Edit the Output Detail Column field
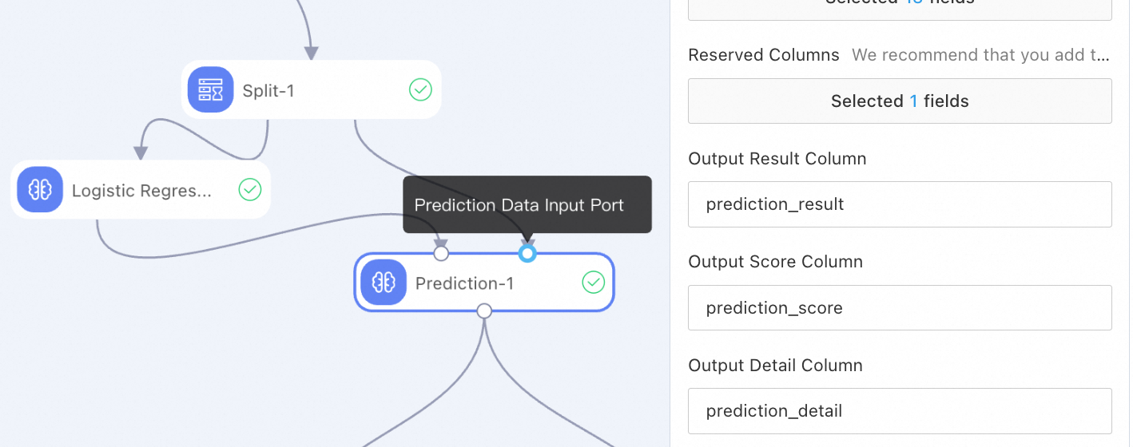 (900, 411)
